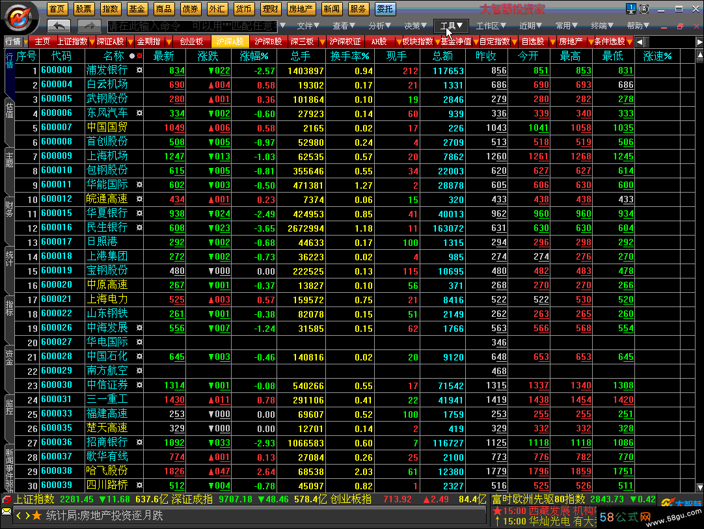Show the next news ticker item
This screenshot has height=529, width=704.
click(27, 515)
